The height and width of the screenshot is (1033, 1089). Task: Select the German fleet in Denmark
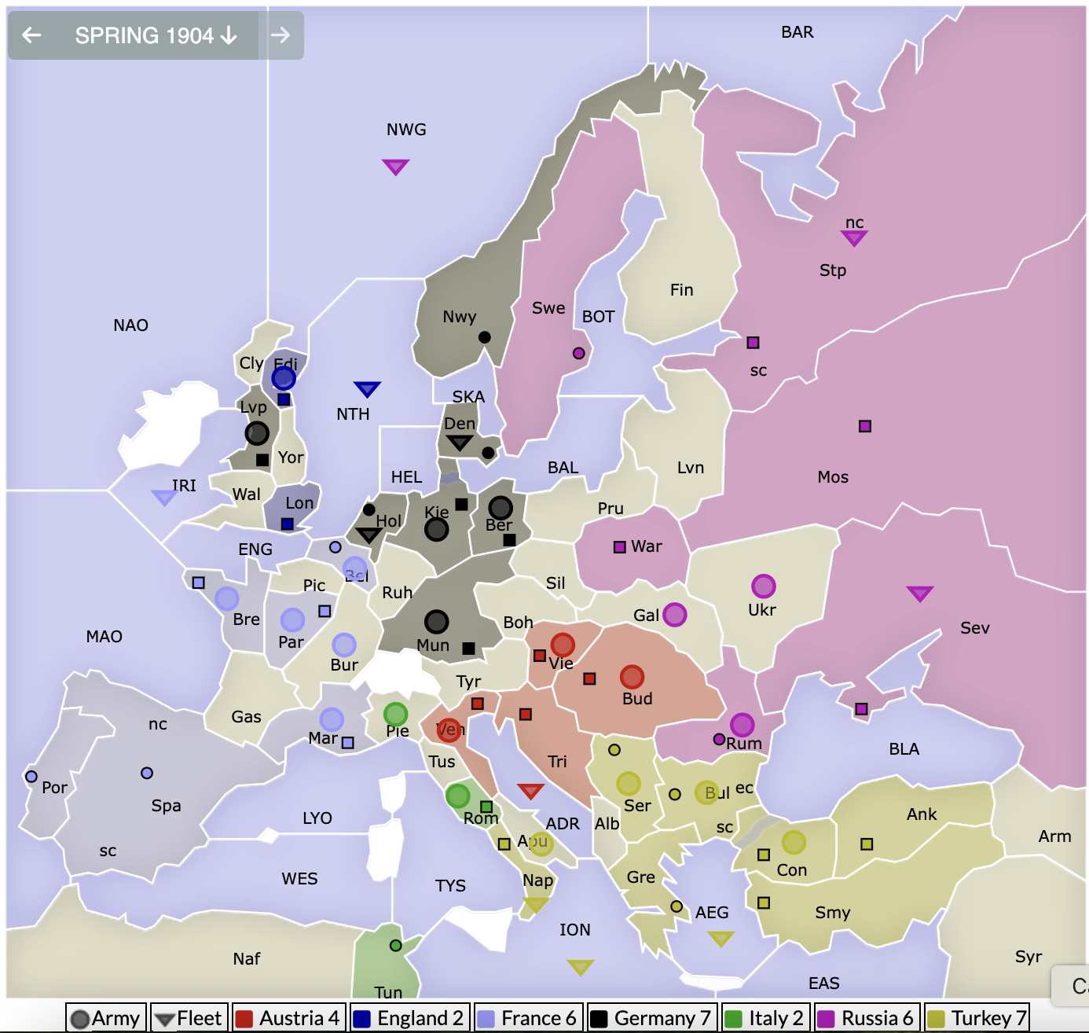458,443
